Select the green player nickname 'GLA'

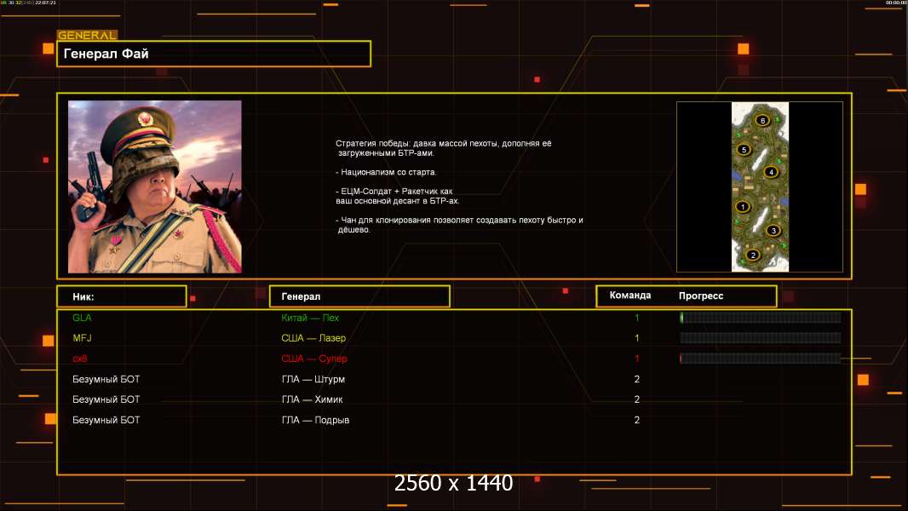click(x=82, y=318)
